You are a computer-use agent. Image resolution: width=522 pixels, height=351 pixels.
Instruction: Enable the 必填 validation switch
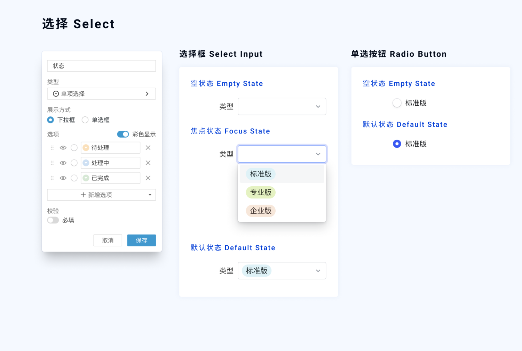point(53,220)
